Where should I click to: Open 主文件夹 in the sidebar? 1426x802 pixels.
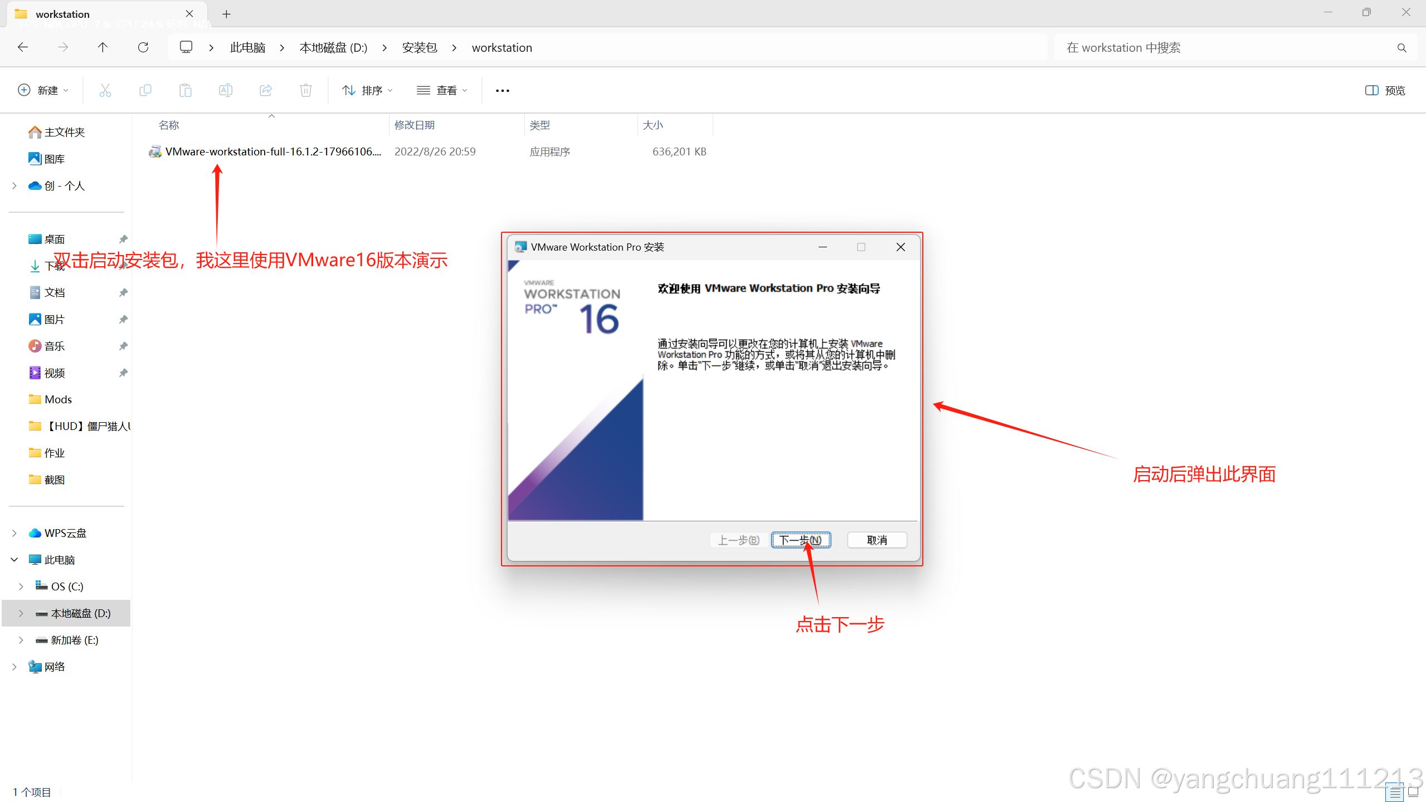pos(65,132)
